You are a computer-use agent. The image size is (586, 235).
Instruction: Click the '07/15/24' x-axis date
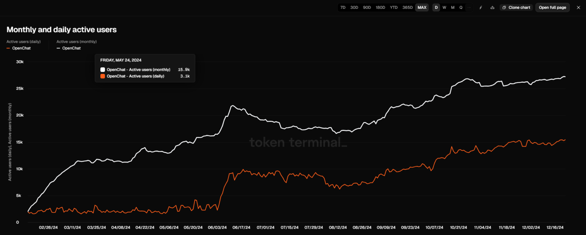(290, 227)
